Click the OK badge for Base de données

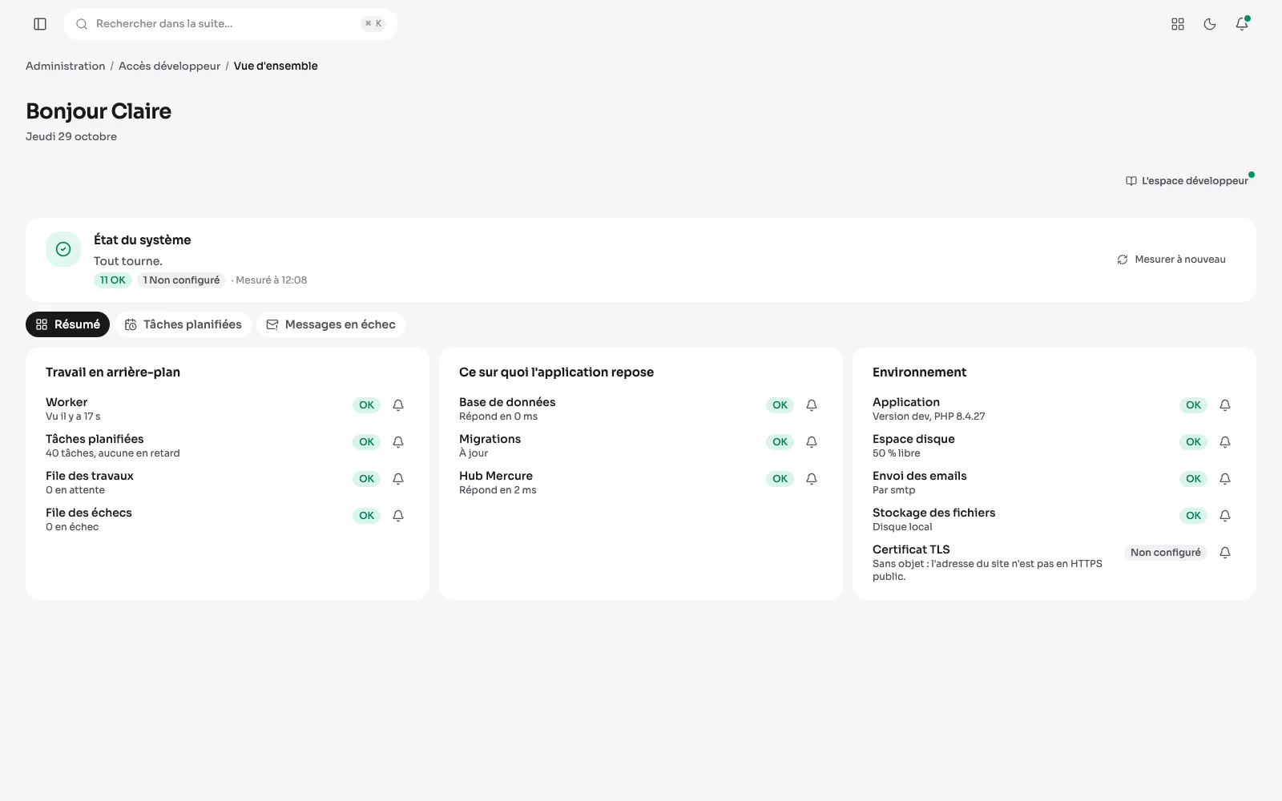[x=780, y=405]
